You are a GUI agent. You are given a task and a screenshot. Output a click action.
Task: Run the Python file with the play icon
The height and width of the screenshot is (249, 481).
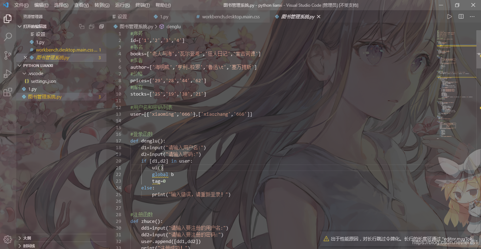(x=449, y=16)
